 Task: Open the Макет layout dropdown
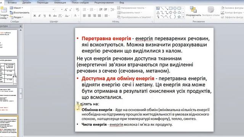[x=16, y=8]
